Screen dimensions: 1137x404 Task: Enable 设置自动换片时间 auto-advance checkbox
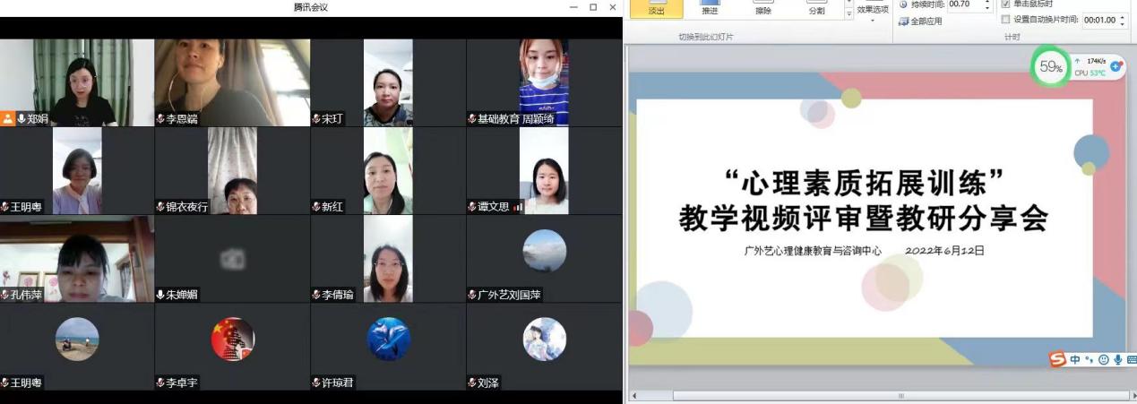point(1005,19)
